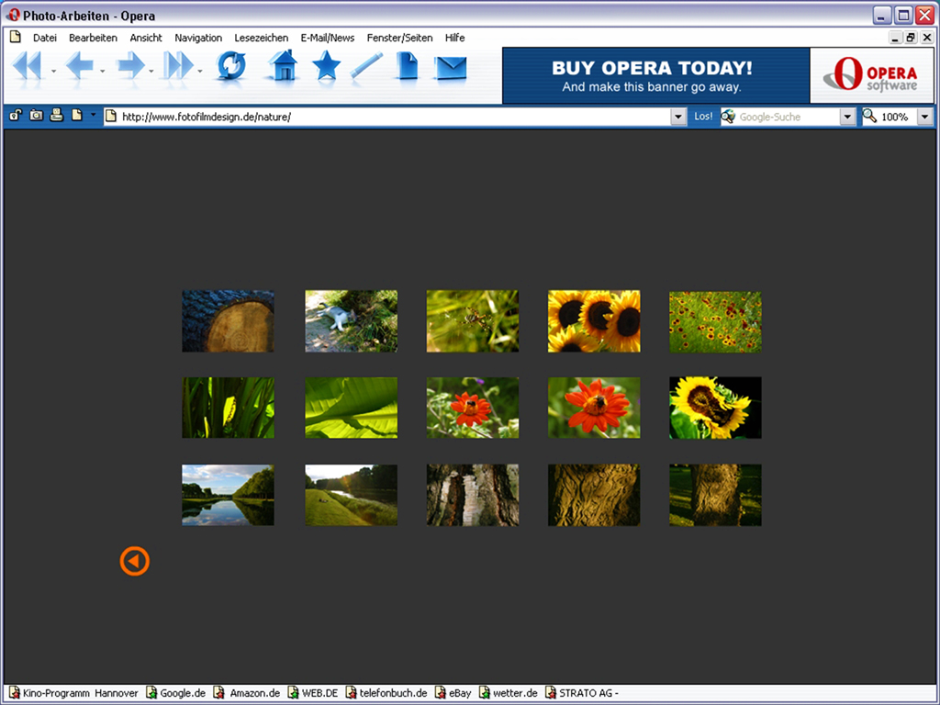
Task: Open a new page with document icon
Action: (407, 65)
